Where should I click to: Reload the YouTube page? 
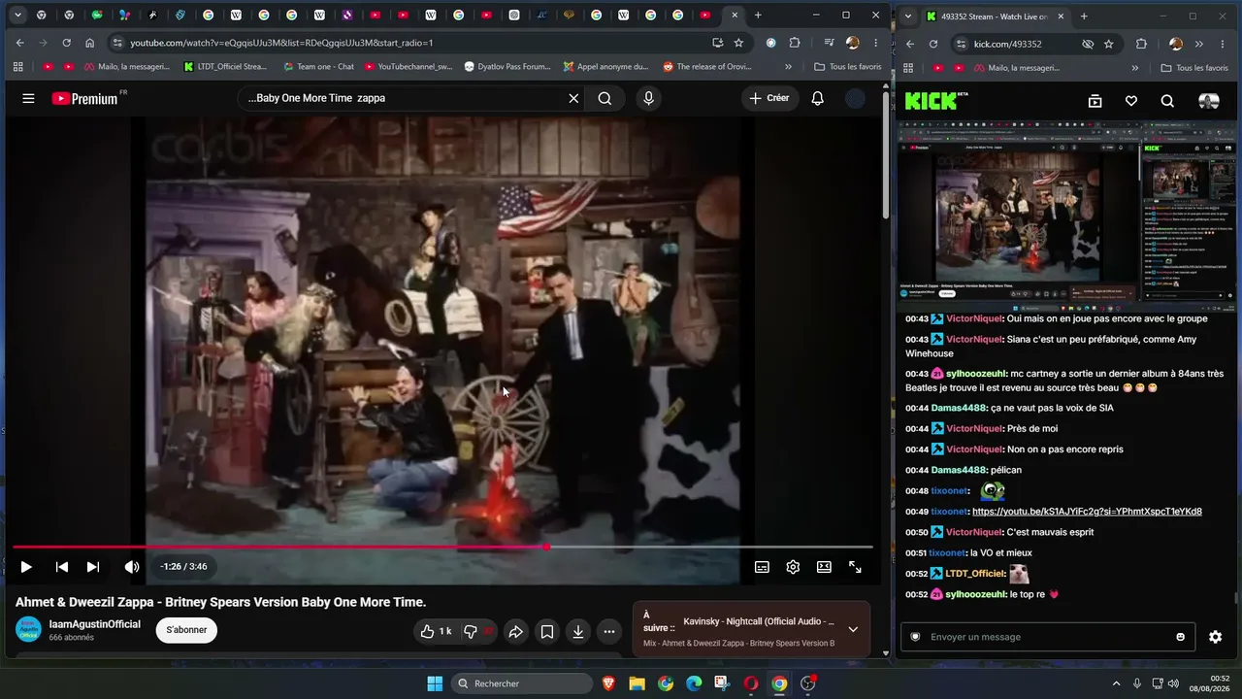coord(66,43)
